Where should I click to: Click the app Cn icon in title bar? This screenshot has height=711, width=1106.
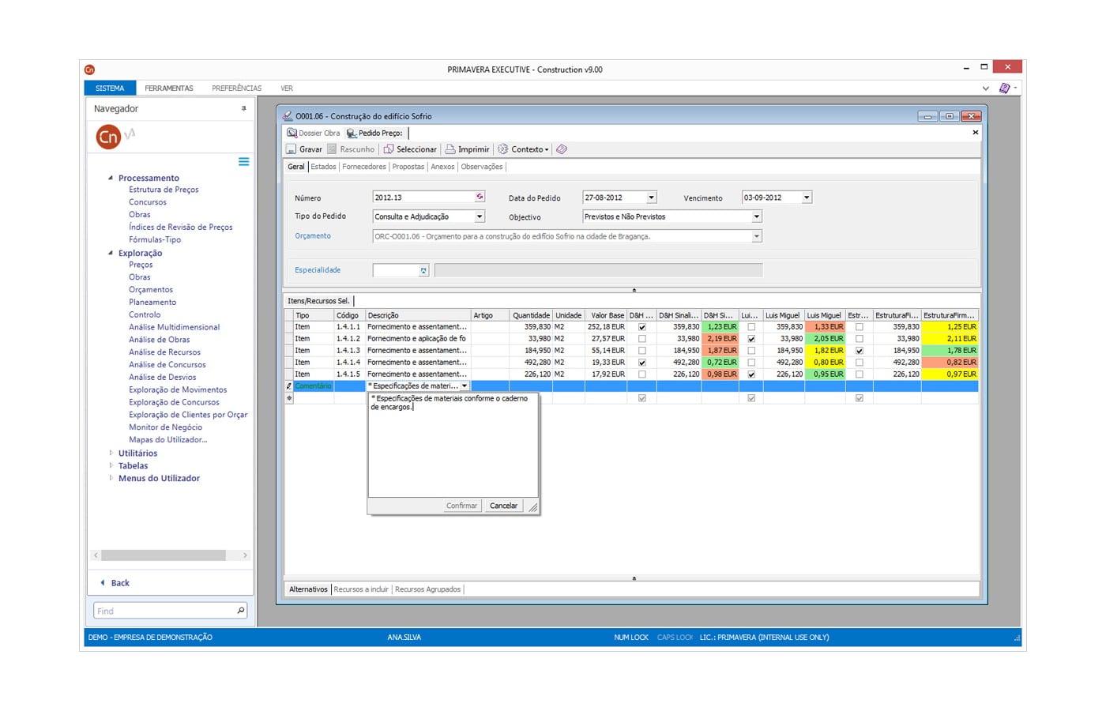click(x=89, y=70)
